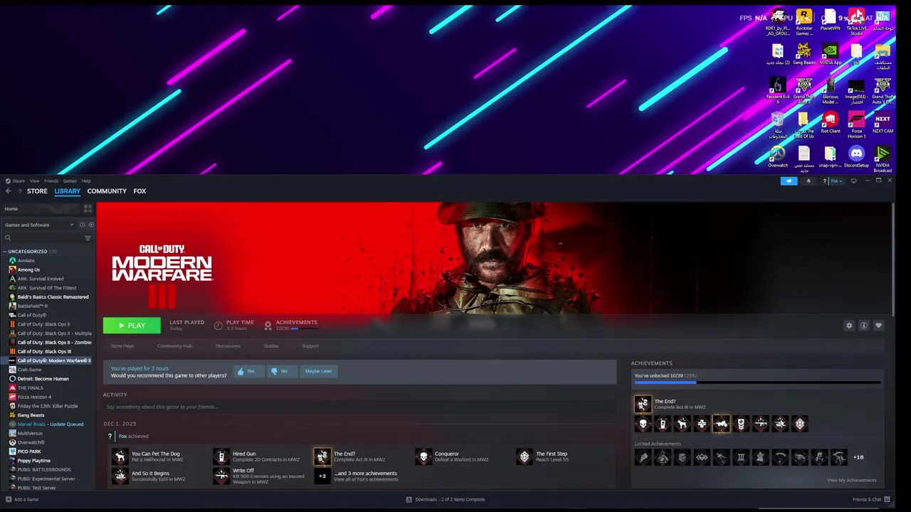Image resolution: width=911 pixels, height=512 pixels.
Task: Click the activity comment input field
Action: pyautogui.click(x=359, y=407)
